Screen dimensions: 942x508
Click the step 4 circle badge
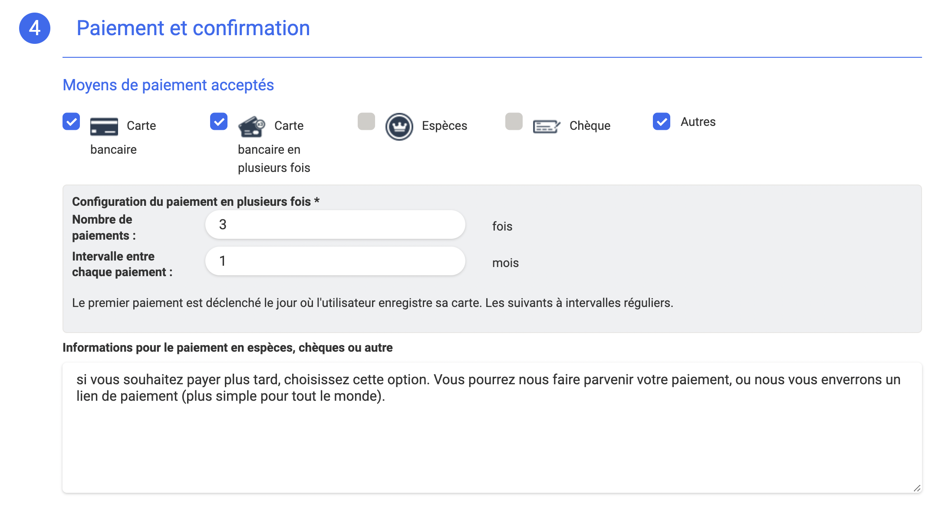tap(35, 28)
